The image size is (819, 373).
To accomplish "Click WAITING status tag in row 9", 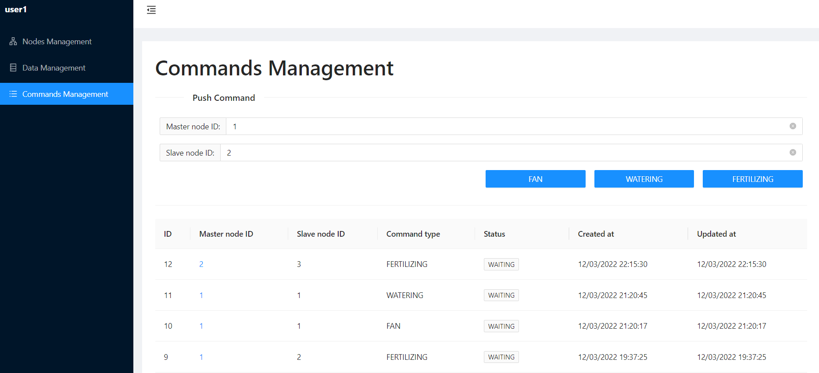I will 501,357.
